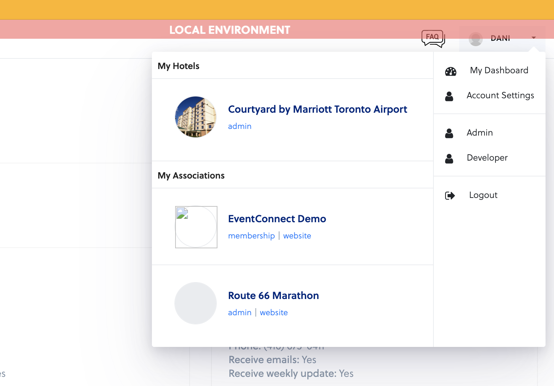Screen dimensions: 554x386
Task: Open Courtyard by Marriott Toronto Airport
Action: pyautogui.click(x=318, y=110)
